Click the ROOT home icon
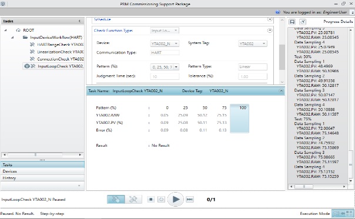This screenshot has height=219, width=355. coord(18,30)
